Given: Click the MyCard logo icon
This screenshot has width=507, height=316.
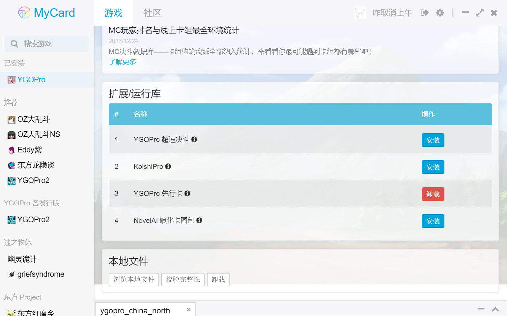Looking at the screenshot, I should coord(24,13).
